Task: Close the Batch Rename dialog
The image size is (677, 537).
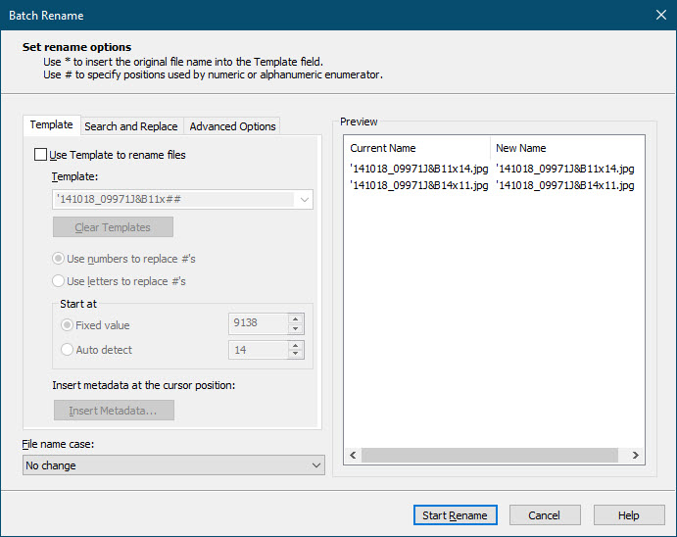Action: pos(659,15)
